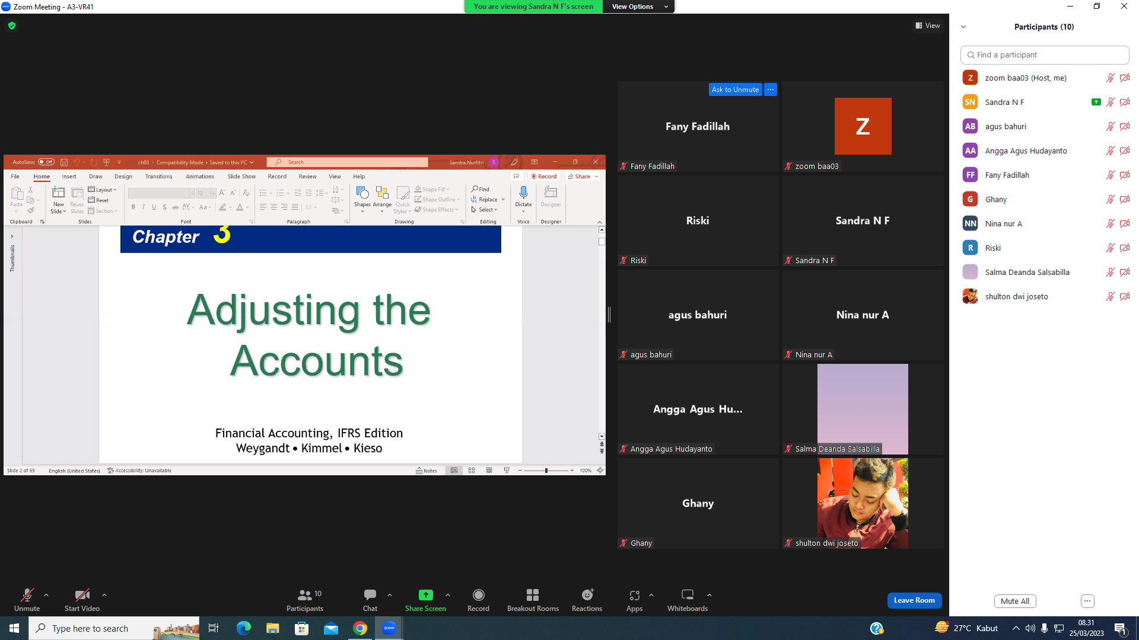Switch to Reading View in status bar
This screenshot has height=640, width=1139.
click(x=489, y=471)
